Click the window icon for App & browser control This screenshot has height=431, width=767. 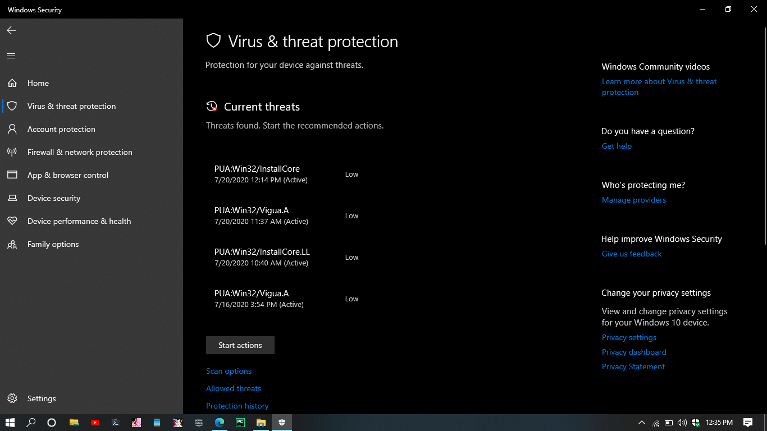tap(12, 175)
